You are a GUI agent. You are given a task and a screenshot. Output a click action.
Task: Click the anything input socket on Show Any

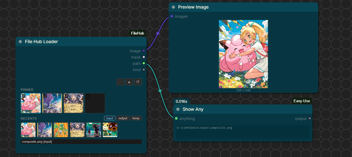click(x=176, y=118)
